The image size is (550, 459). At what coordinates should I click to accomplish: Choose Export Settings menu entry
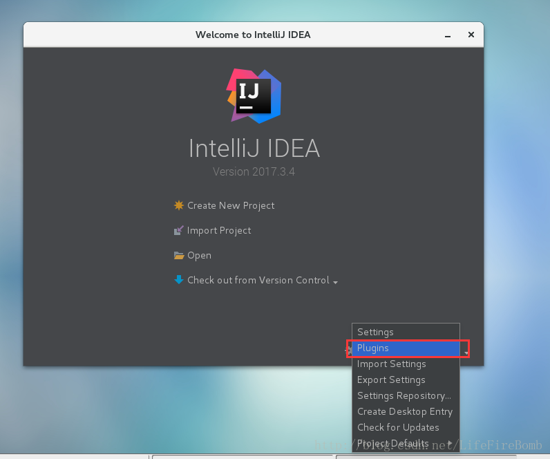[x=406, y=380]
